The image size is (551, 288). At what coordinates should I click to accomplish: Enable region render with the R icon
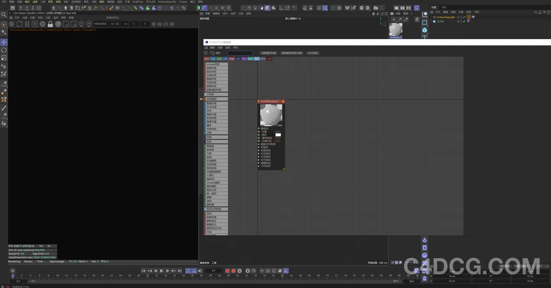(x=35, y=24)
